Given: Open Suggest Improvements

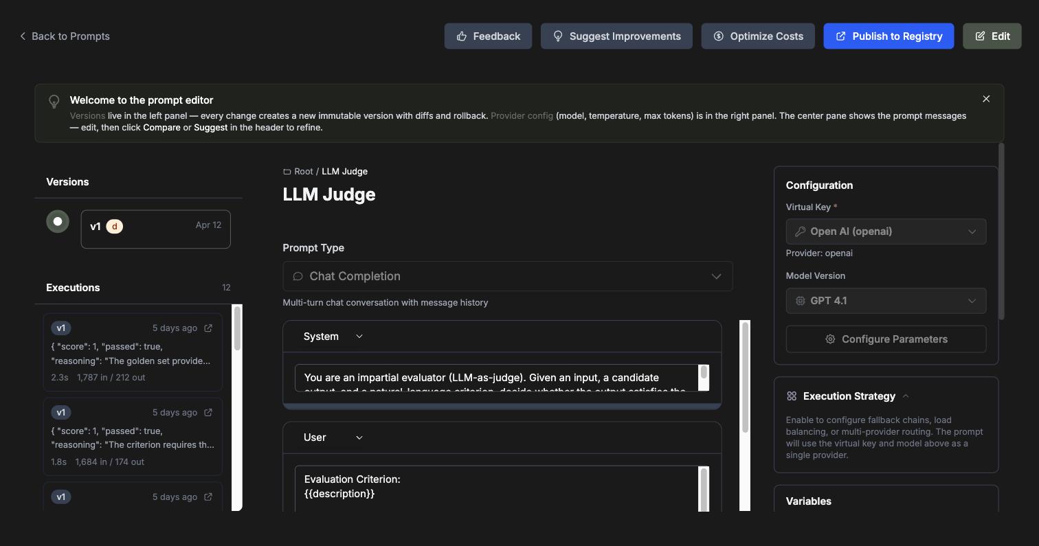Looking at the screenshot, I should click(x=616, y=36).
